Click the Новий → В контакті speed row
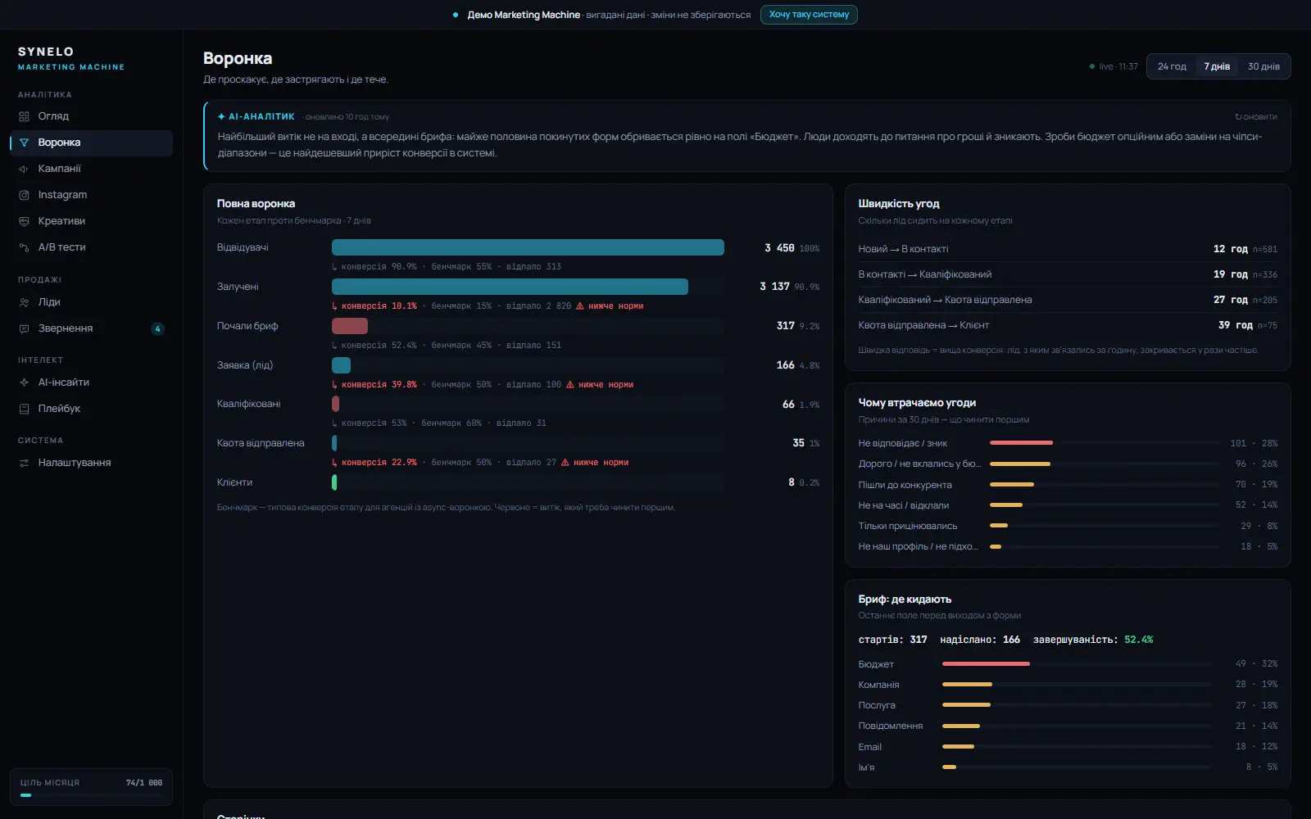The image size is (1311, 819). click(x=1068, y=249)
